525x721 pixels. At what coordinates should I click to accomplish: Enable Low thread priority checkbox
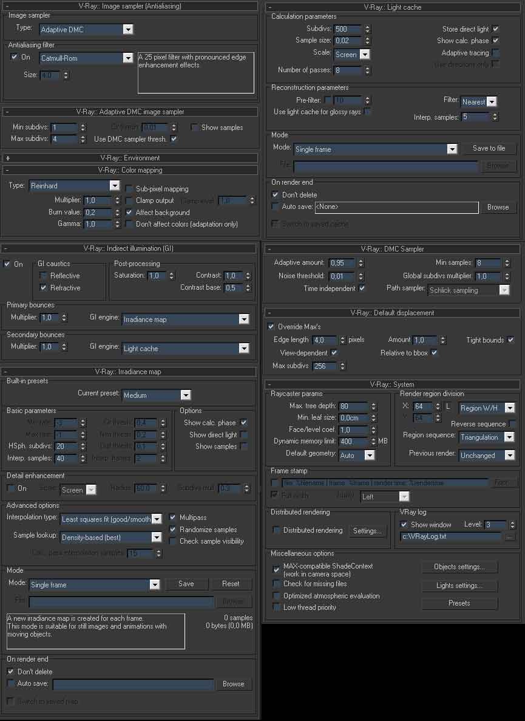click(x=276, y=607)
